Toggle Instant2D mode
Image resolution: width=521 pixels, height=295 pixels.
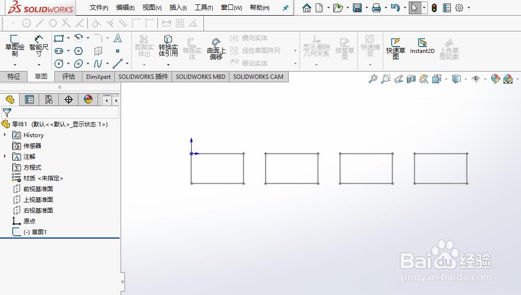(422, 46)
